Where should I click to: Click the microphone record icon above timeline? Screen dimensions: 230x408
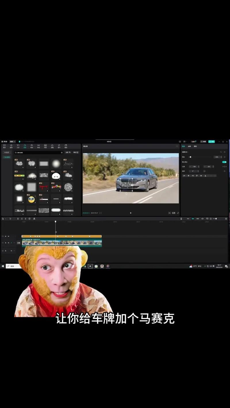point(181,219)
